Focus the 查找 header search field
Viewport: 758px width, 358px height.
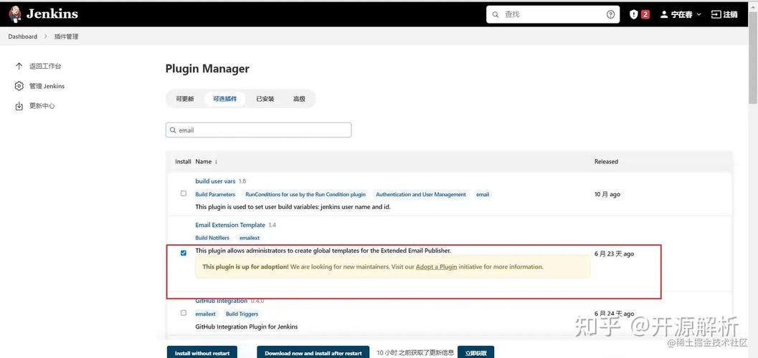(553, 14)
